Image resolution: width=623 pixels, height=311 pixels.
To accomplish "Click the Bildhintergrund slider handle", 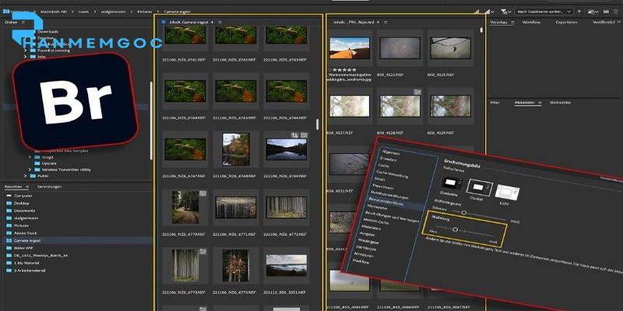I will (463, 212).
